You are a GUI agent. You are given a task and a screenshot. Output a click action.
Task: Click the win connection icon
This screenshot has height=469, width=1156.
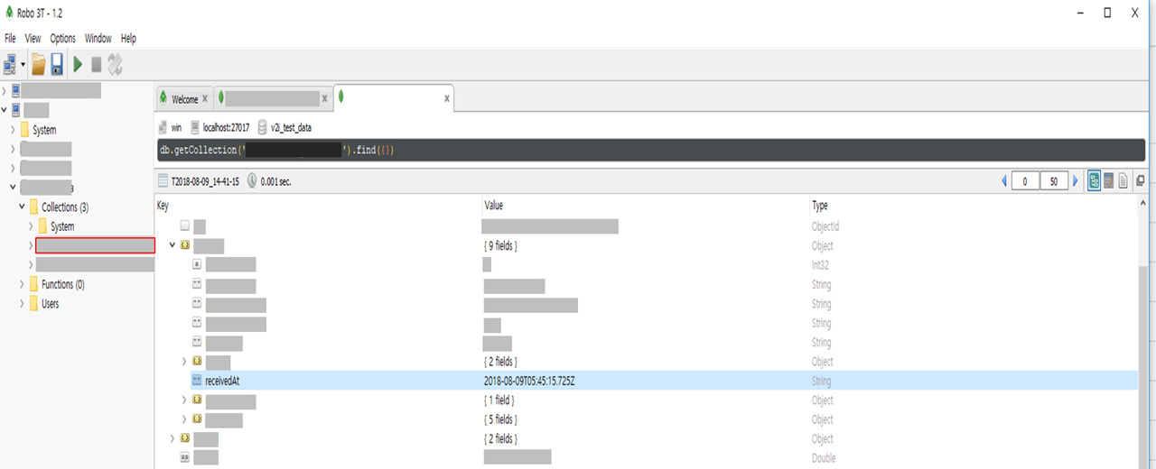click(x=163, y=128)
